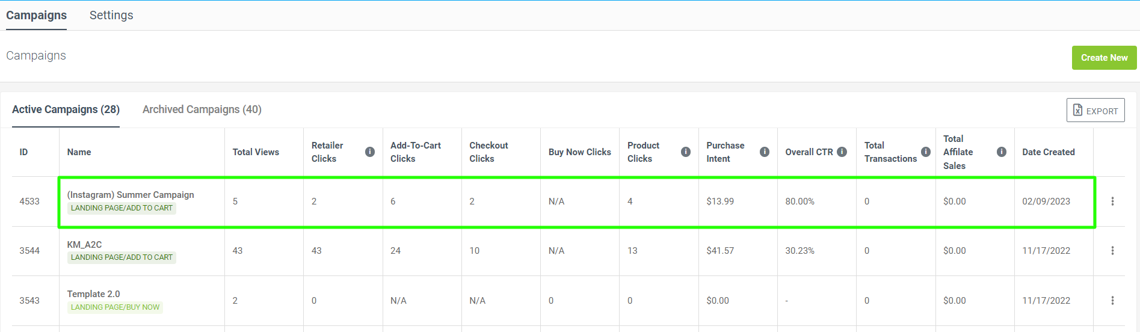Click the spreadsheet icon in the Export button
This screenshot has height=332, width=1140.
pyautogui.click(x=1077, y=111)
